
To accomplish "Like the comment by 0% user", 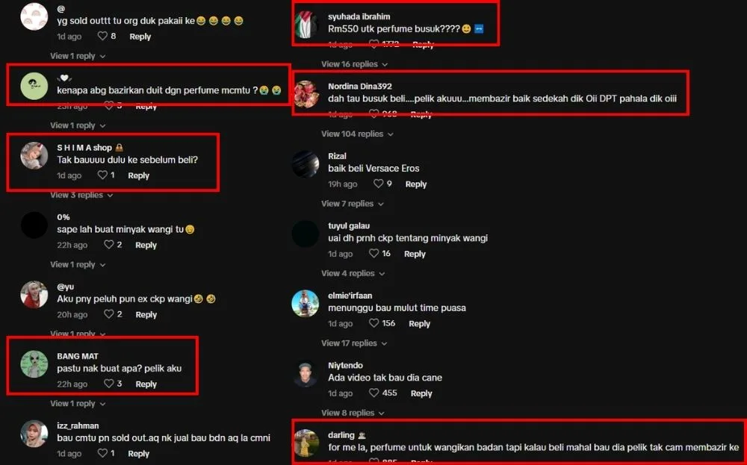I will [x=109, y=245].
